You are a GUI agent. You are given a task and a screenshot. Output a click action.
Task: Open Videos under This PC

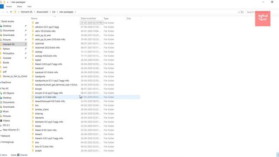coord(6,121)
